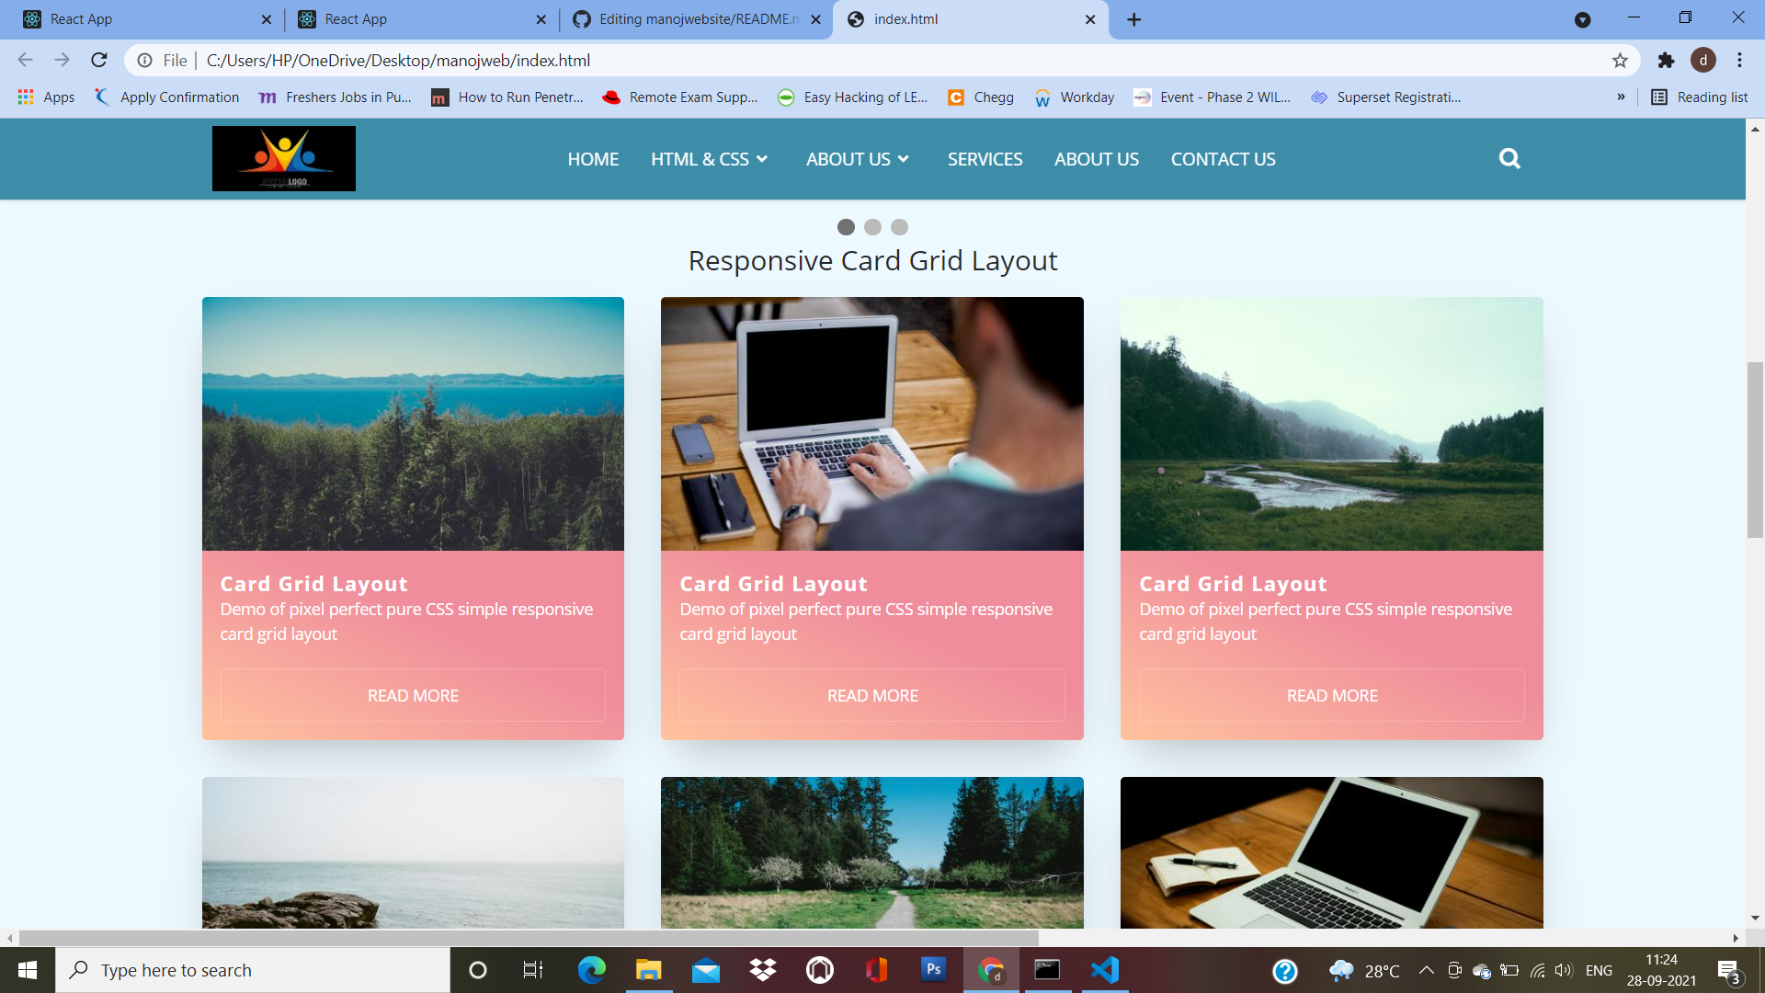Launch Microsoft Edge from taskbar
The height and width of the screenshot is (993, 1765).
(x=592, y=970)
